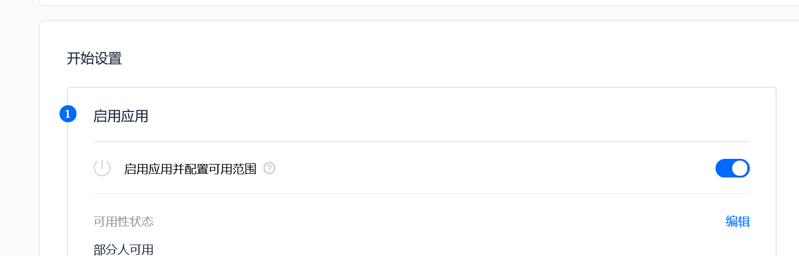Click the blue step 1 badge

tap(68, 114)
